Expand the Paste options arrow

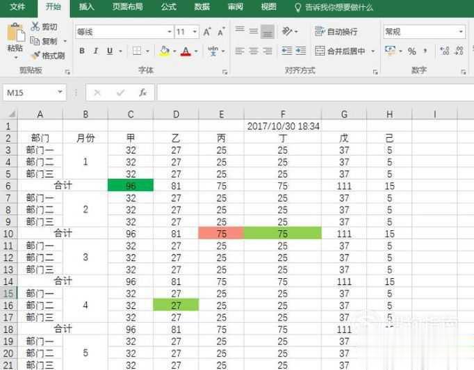(x=16, y=58)
